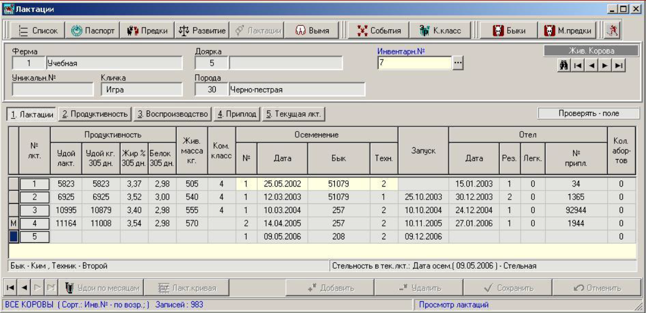Open the М.предки section
The width and height of the screenshot is (646, 313).
tap(567, 31)
